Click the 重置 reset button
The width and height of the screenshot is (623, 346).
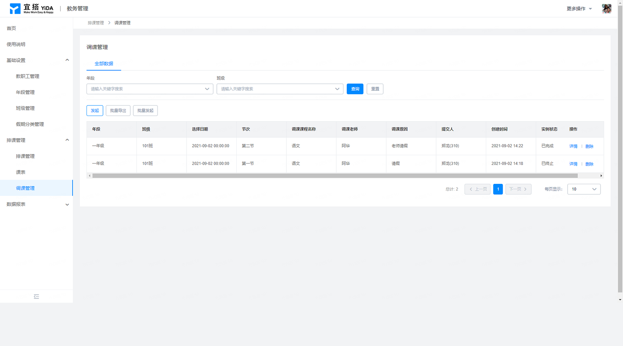(x=375, y=89)
